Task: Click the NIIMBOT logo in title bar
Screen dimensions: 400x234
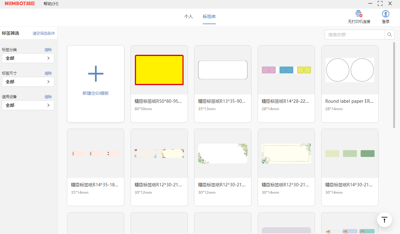Action: [20, 4]
